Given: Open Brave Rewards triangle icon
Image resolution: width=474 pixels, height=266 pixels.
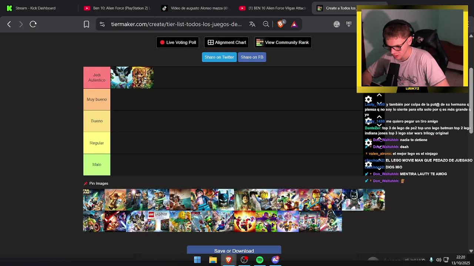Looking at the screenshot, I should tap(294, 24).
